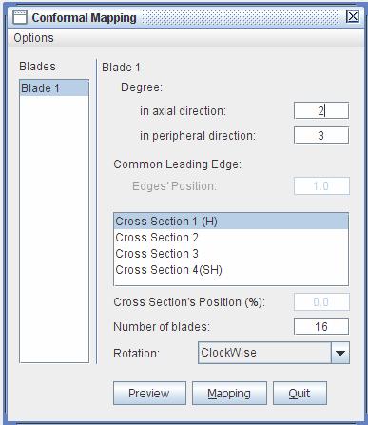This screenshot has width=368, height=425.
Task: Click the Cross Section's Position field
Action: [321, 302]
